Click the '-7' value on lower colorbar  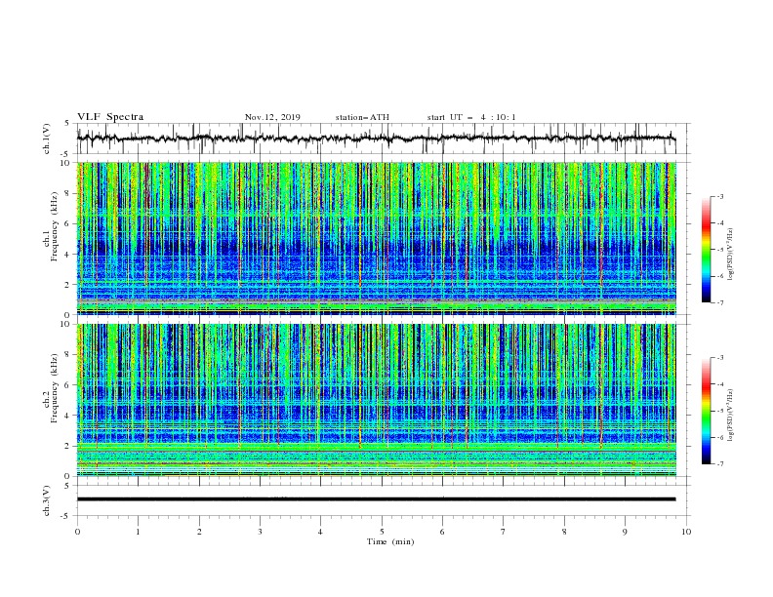719,463
